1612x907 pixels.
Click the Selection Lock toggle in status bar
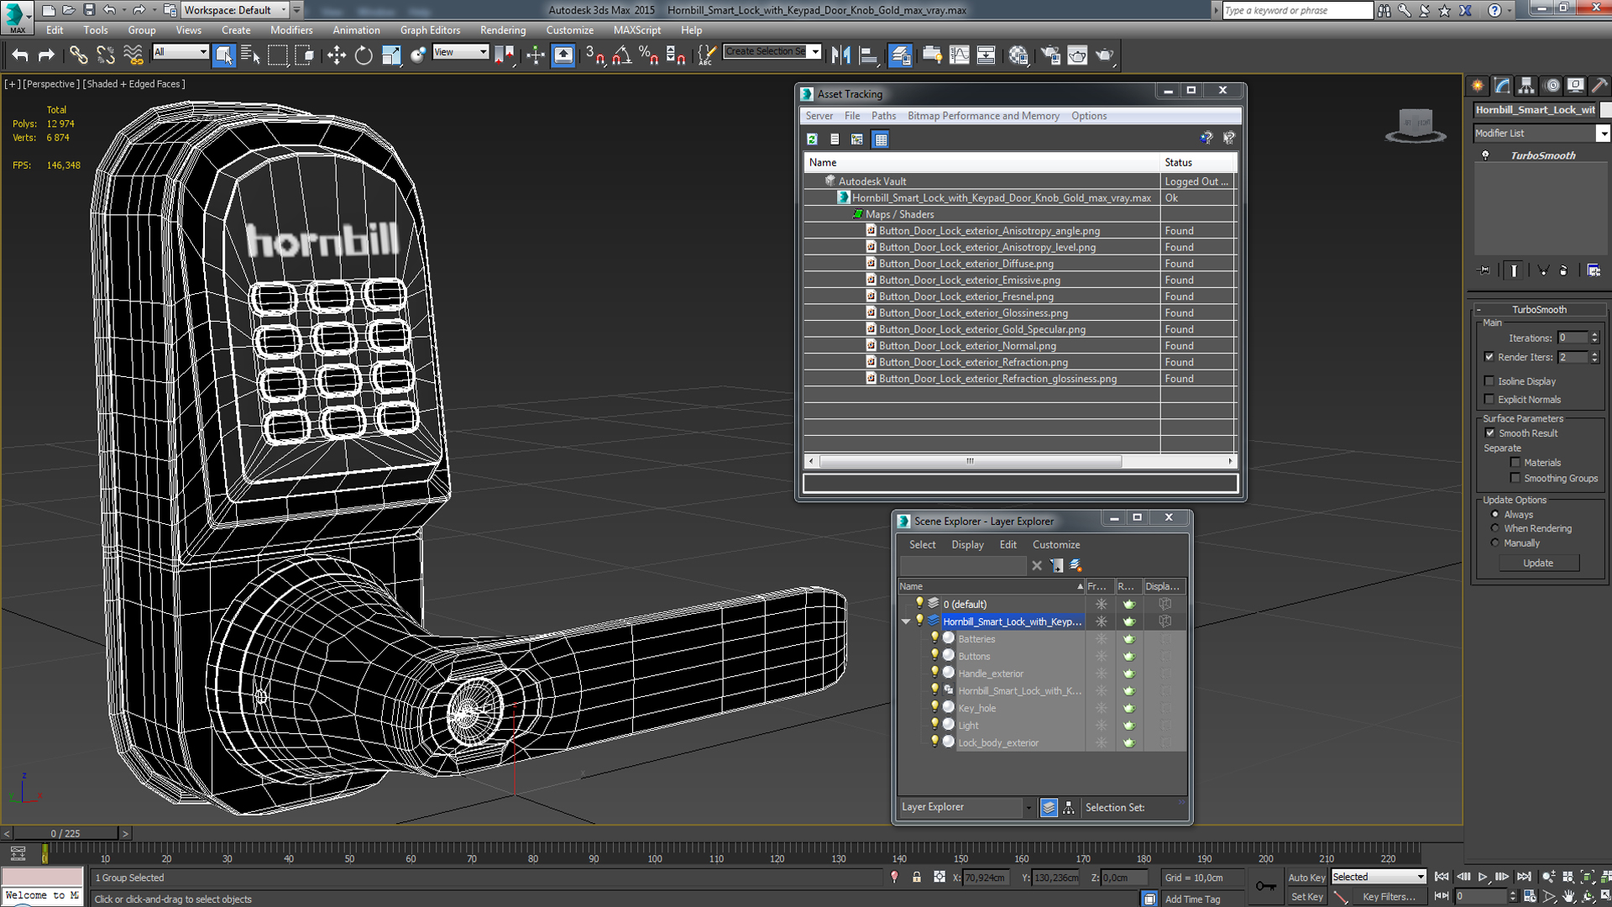[917, 877]
